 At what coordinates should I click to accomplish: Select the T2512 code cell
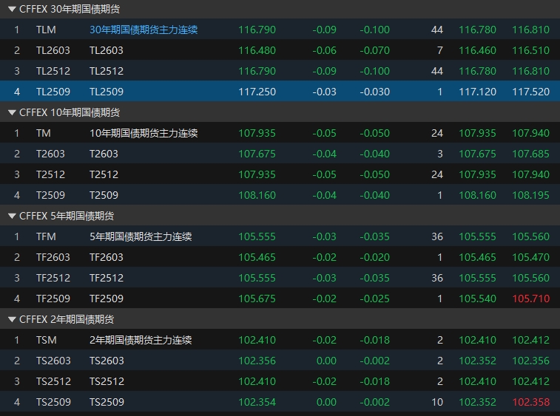(x=50, y=174)
